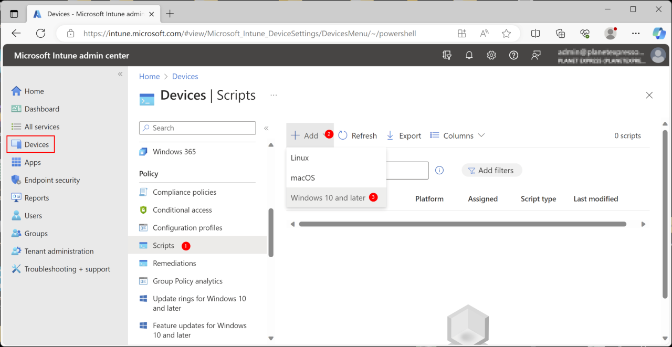Collapse the left navigation with double chevron
The width and height of the screenshot is (672, 347).
click(120, 74)
